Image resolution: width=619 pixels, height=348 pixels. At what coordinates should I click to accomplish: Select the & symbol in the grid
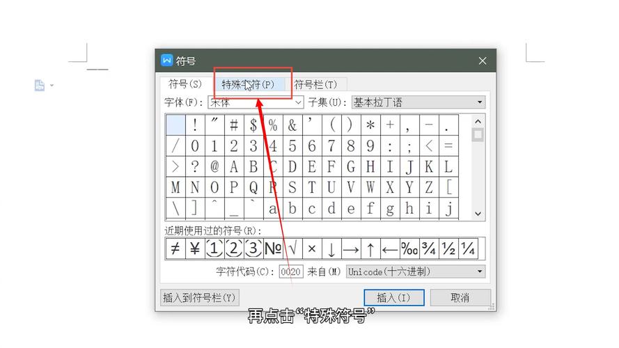[292, 125]
